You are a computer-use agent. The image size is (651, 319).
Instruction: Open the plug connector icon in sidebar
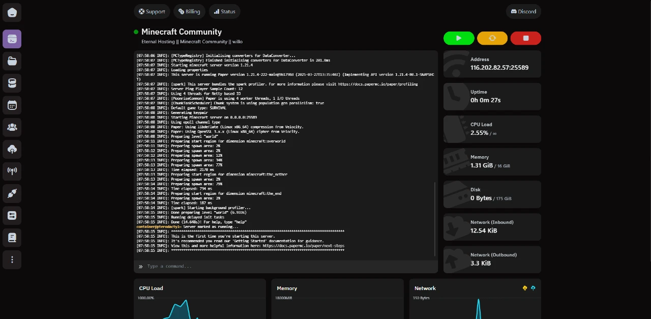pos(12,193)
